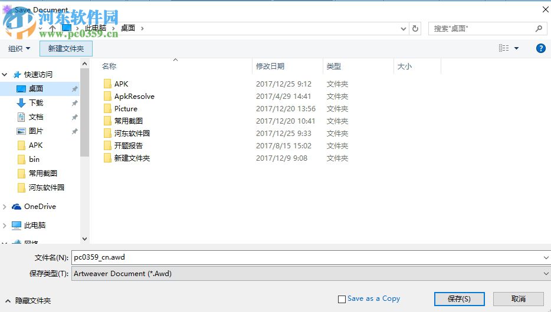
Task: Sort by 大小 column header
Action: pos(404,67)
